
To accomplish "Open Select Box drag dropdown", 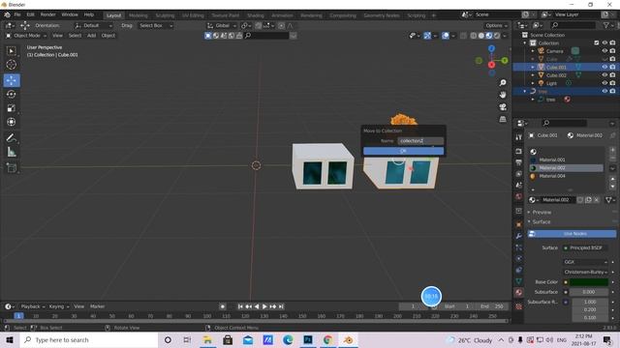I will coord(156,26).
